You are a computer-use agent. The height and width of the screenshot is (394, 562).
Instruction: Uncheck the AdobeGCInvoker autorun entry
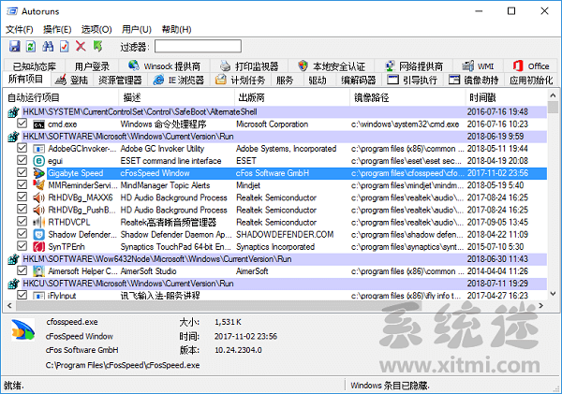click(22, 148)
